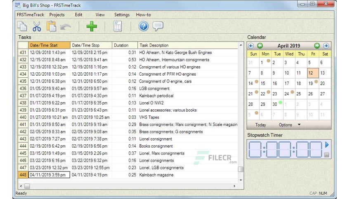Click the Today calendar button
Image resolution: width=345 pixels, height=199 pixels.
click(x=260, y=125)
